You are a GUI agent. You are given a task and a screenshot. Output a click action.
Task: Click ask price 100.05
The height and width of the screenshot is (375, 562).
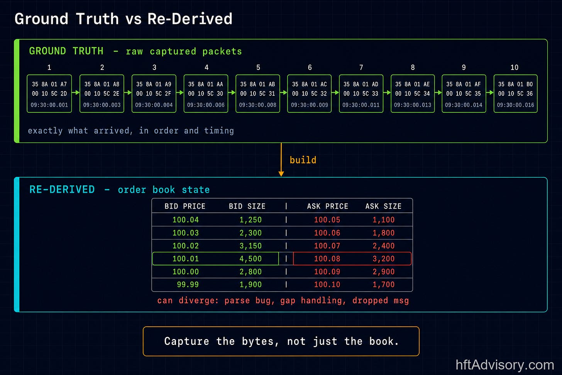tap(327, 220)
